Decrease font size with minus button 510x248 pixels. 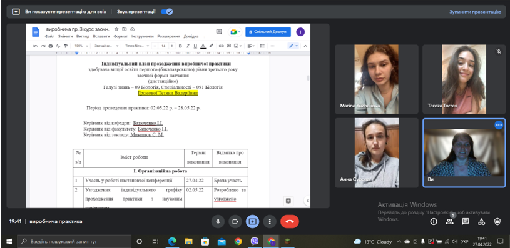coord(155,46)
